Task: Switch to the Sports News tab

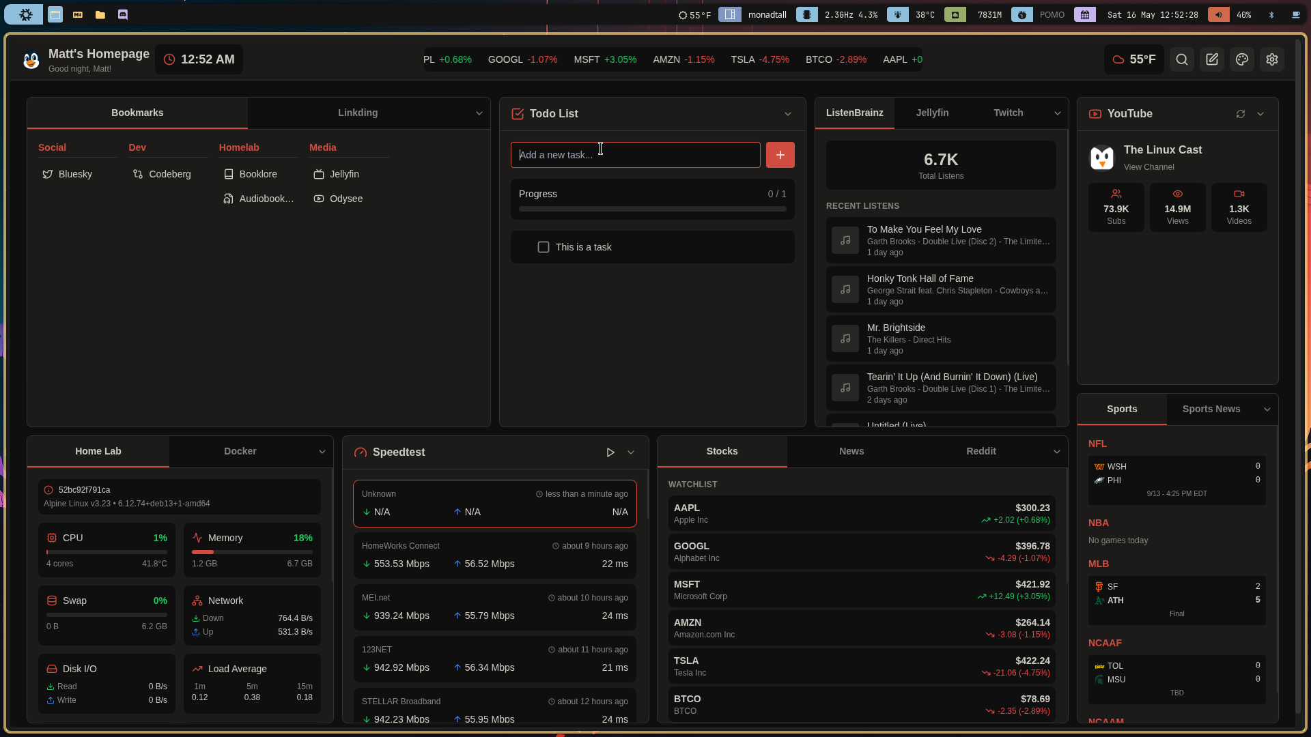Action: coord(1211,409)
